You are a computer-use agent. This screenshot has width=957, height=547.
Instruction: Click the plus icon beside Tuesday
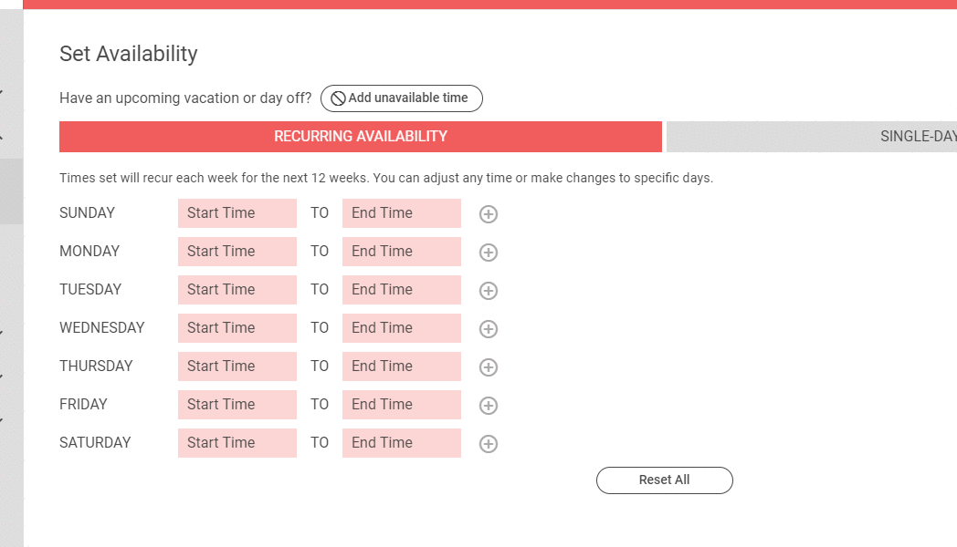pos(489,291)
